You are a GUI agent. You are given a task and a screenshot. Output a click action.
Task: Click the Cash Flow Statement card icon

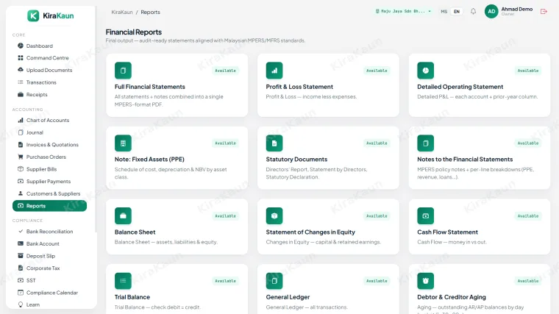click(426, 215)
